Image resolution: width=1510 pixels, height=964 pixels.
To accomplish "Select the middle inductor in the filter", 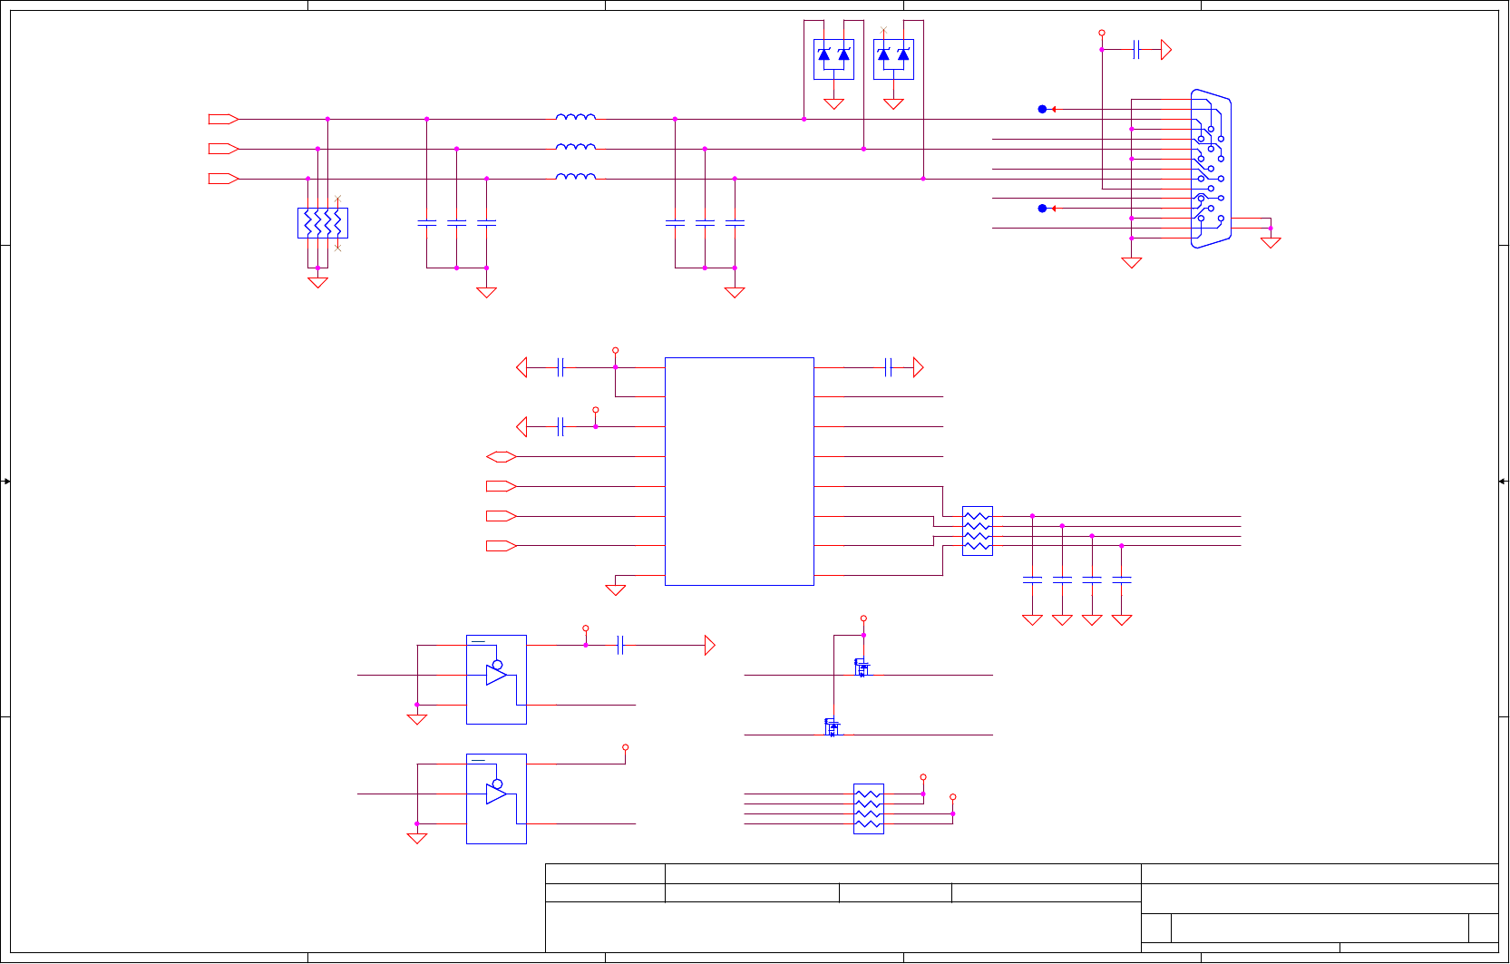I will pyautogui.click(x=576, y=146).
